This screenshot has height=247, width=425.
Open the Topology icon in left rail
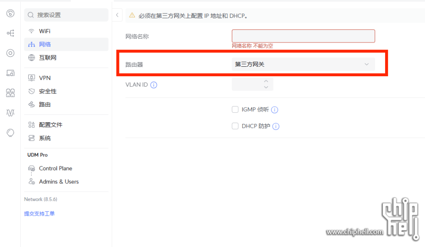point(10,33)
